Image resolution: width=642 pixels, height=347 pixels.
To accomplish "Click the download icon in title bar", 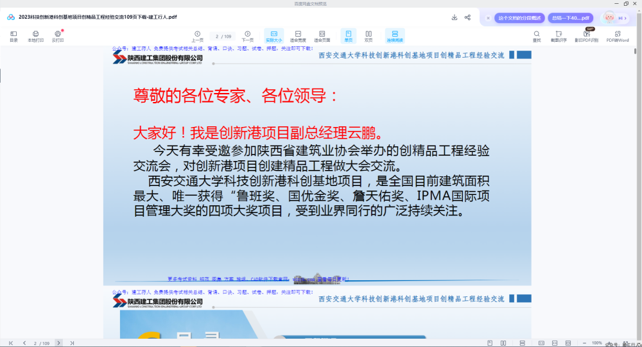I will pyautogui.click(x=455, y=17).
